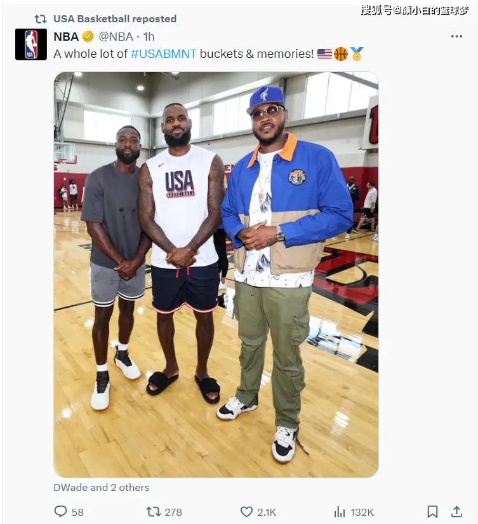The image size is (478, 524).
Task: Bookmark this post
Action: [433, 512]
